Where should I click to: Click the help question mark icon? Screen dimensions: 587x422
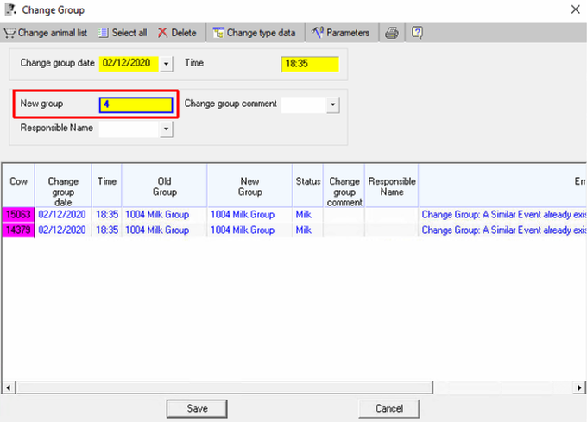[417, 33]
